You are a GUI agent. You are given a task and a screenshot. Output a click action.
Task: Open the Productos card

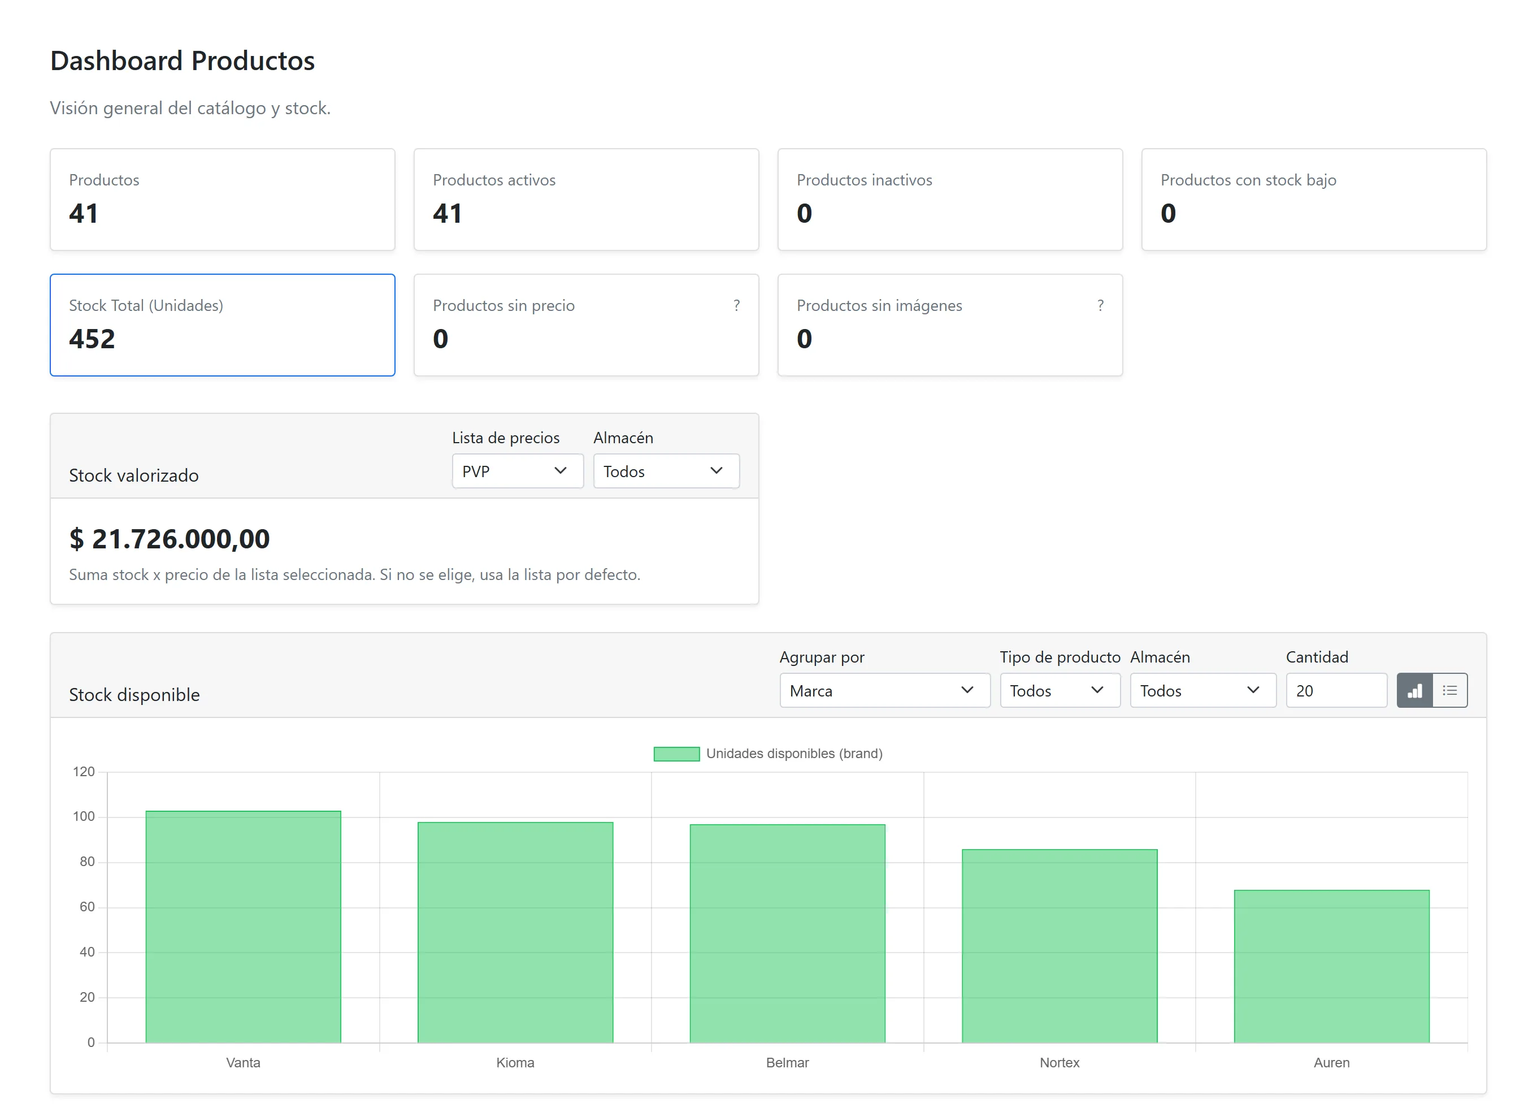click(222, 200)
